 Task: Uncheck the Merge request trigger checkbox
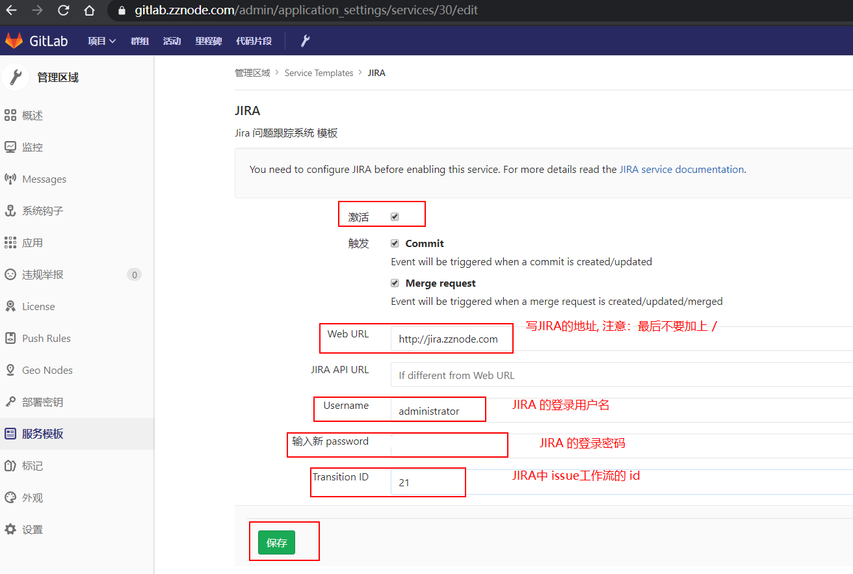pos(395,283)
